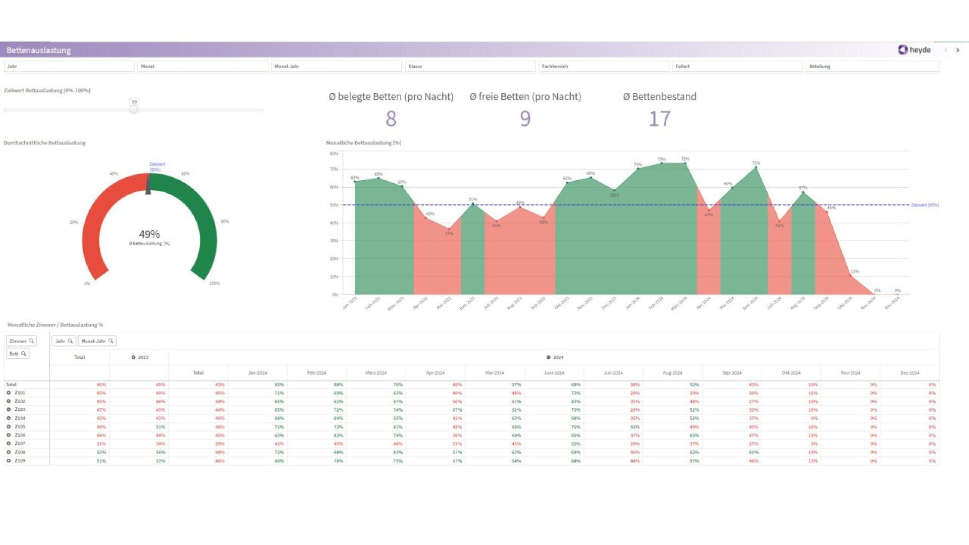Open the Jahr filter pane
969x545 pixels.
[x=69, y=67]
